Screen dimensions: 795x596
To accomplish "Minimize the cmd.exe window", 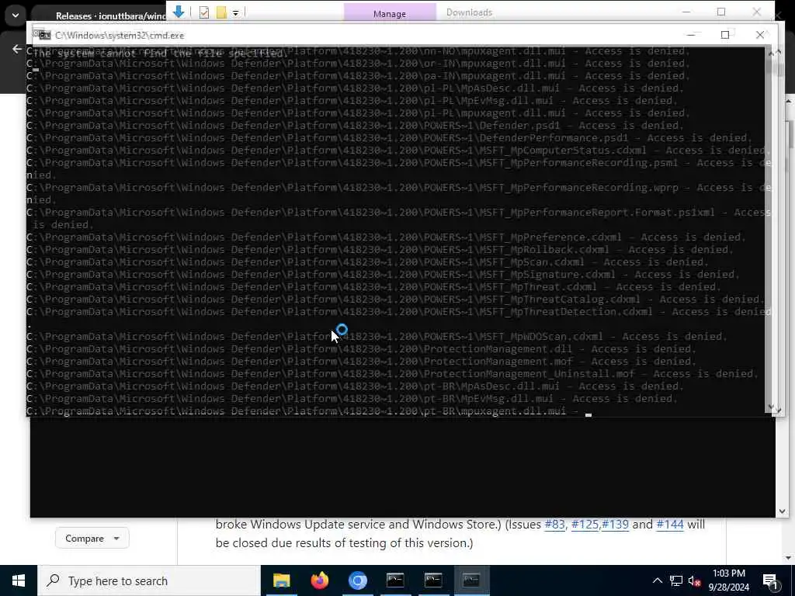I will tap(690, 34).
